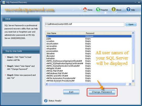Click the master.mdf file path field
This screenshot has height=106, width=142.
(85, 24)
